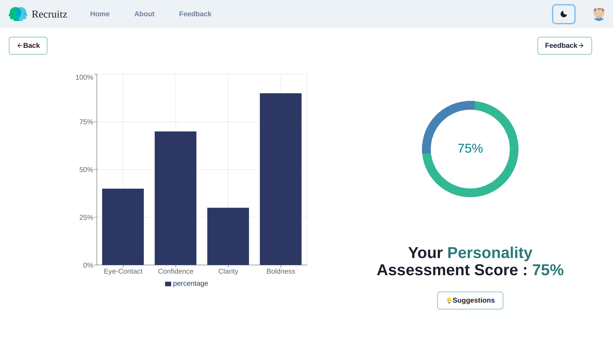Click the Eye-Contact bar in chart
The width and height of the screenshot is (613, 344).
pyautogui.click(x=123, y=227)
